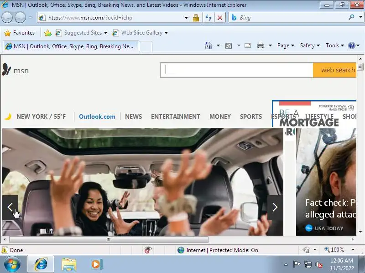Click the Print icon
This screenshot has height=273, width=365.
pyautogui.click(x=260, y=45)
